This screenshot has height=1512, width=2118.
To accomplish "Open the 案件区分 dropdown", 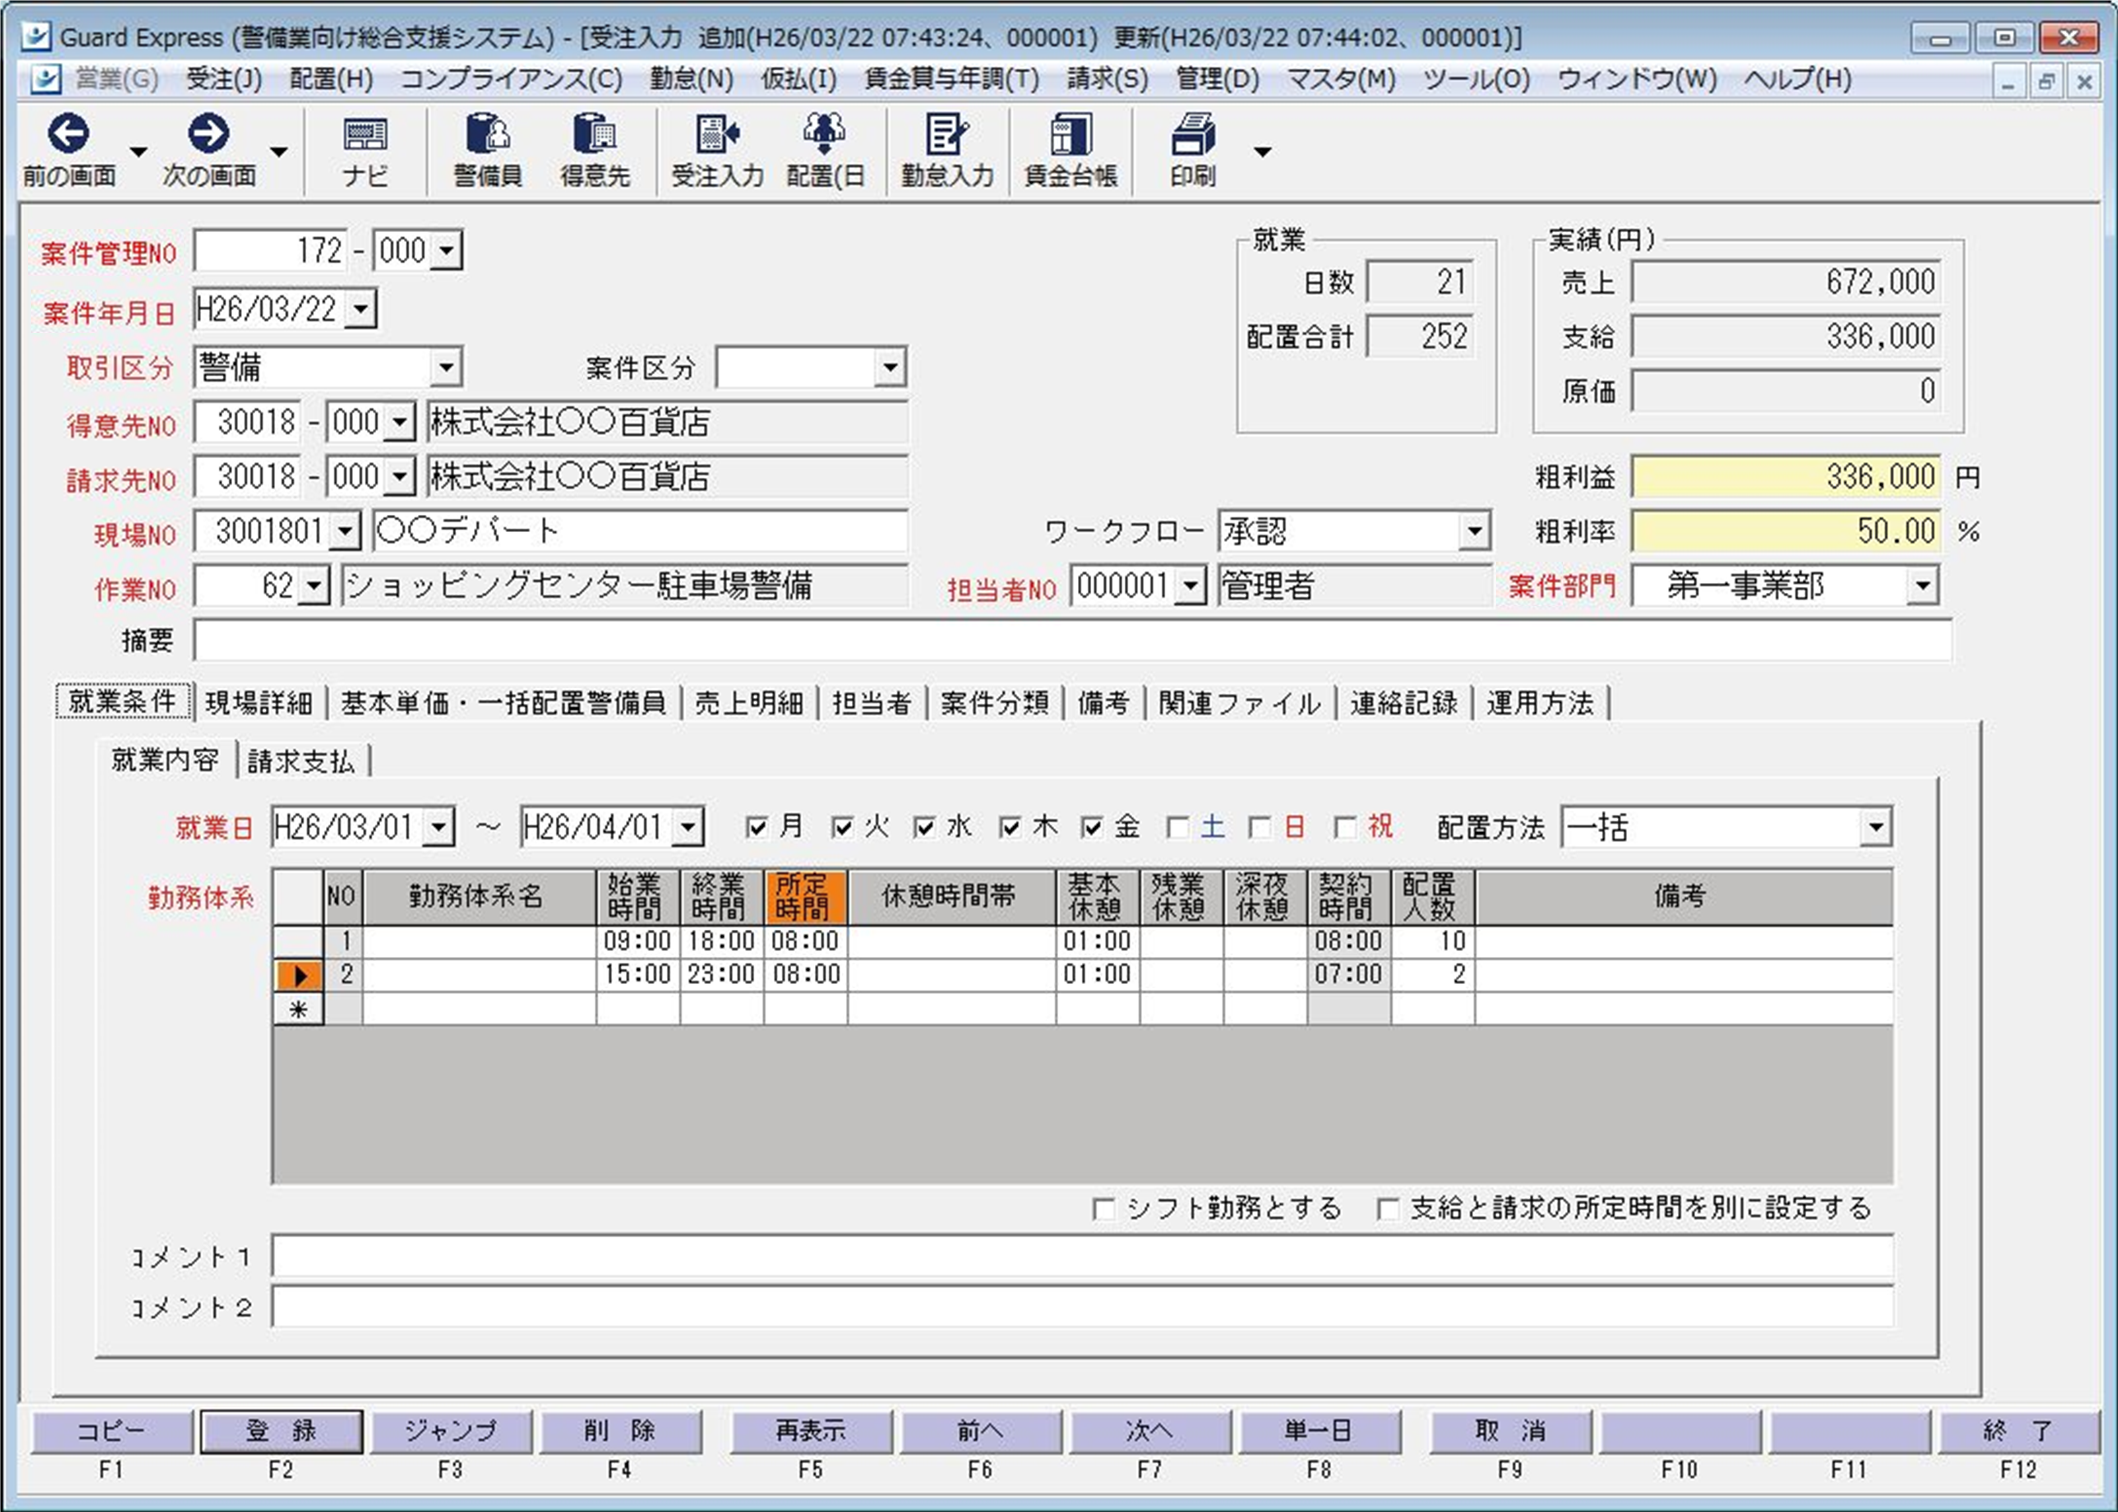I will click(890, 367).
